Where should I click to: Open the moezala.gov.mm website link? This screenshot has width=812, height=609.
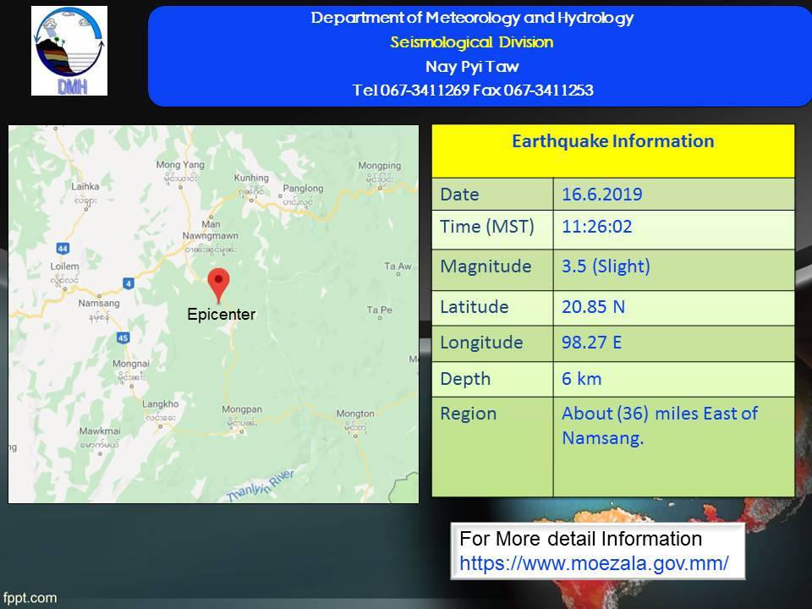coord(594,561)
